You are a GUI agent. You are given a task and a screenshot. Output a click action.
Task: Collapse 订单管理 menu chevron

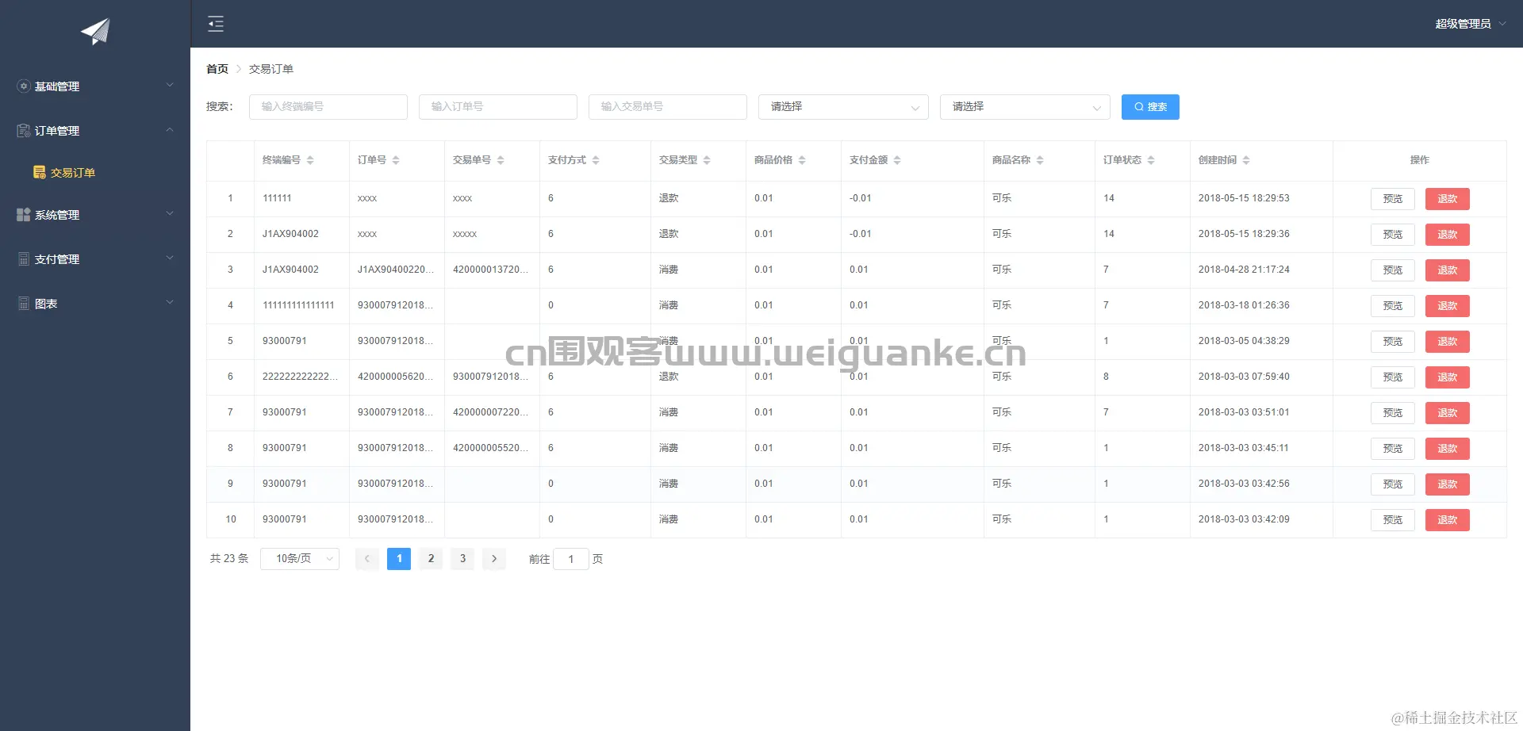point(170,130)
